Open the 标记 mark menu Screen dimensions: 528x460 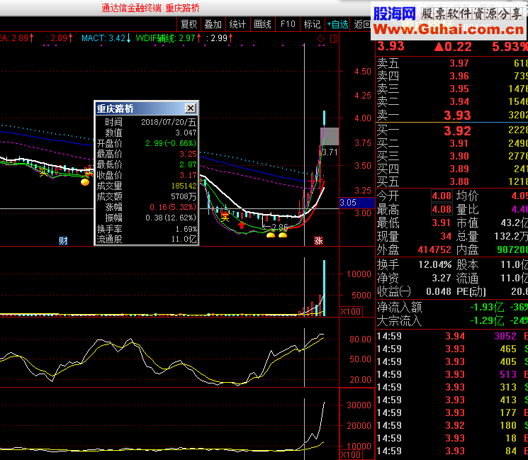point(312,24)
